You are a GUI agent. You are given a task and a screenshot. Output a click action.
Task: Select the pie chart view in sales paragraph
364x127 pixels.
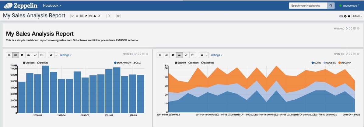point(22,55)
